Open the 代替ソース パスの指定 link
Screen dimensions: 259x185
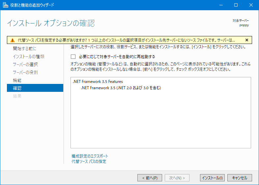(x=89, y=161)
